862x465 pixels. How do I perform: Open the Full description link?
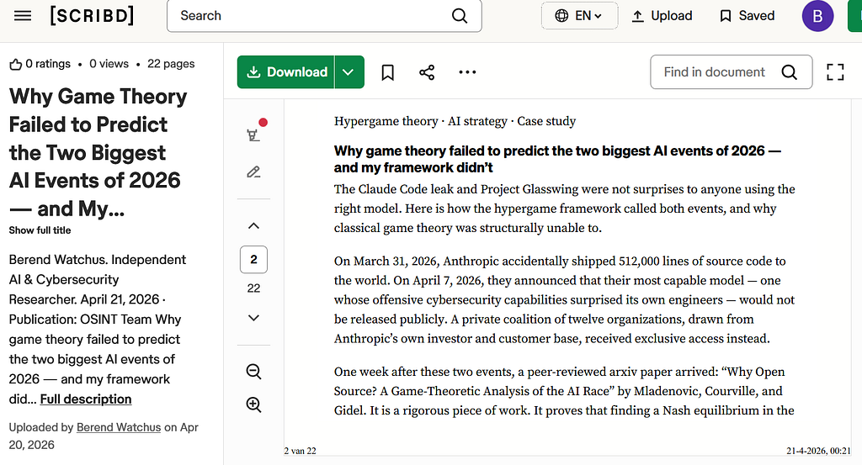pyautogui.click(x=86, y=399)
